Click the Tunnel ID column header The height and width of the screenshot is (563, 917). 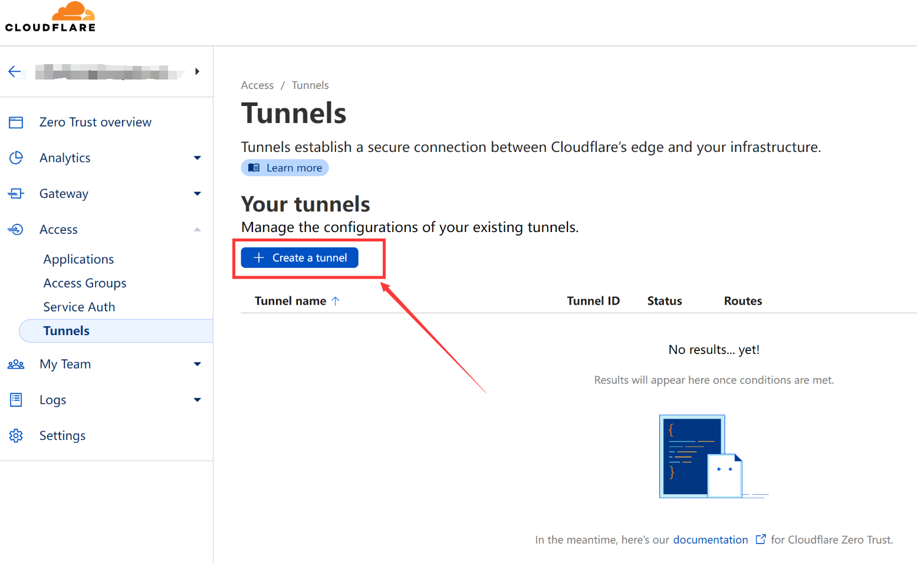click(x=593, y=301)
